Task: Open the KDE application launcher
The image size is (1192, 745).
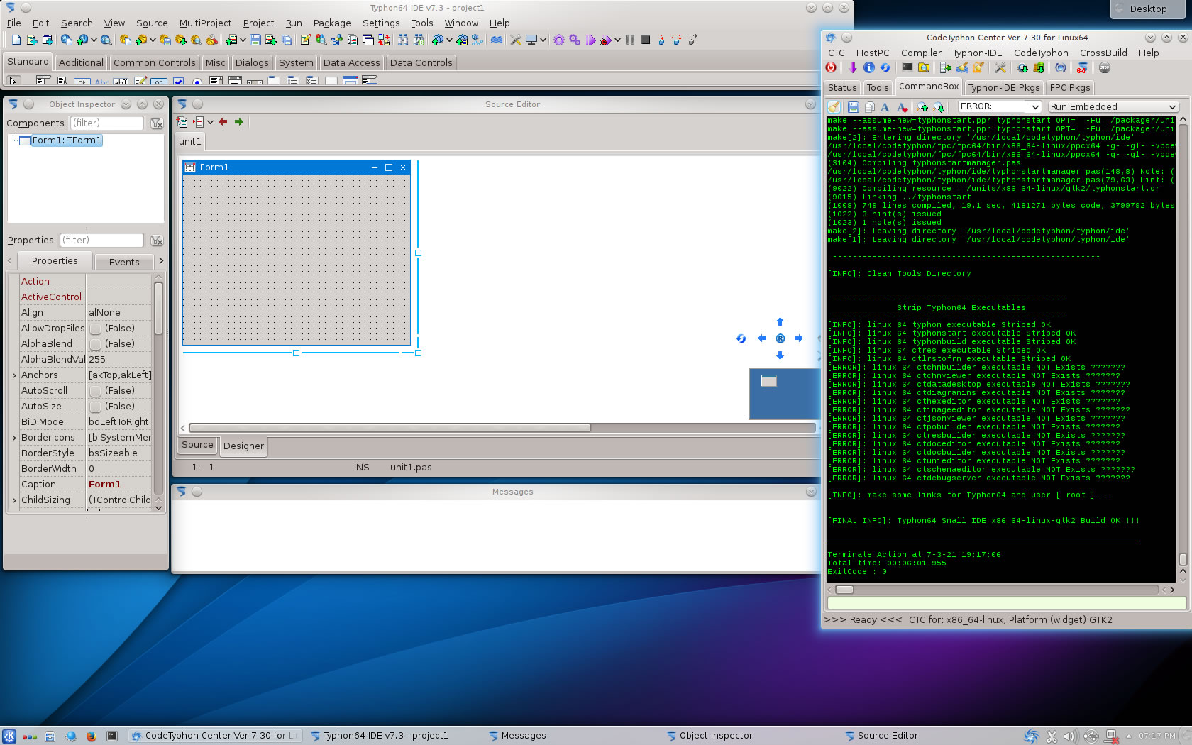Action: tap(9, 736)
